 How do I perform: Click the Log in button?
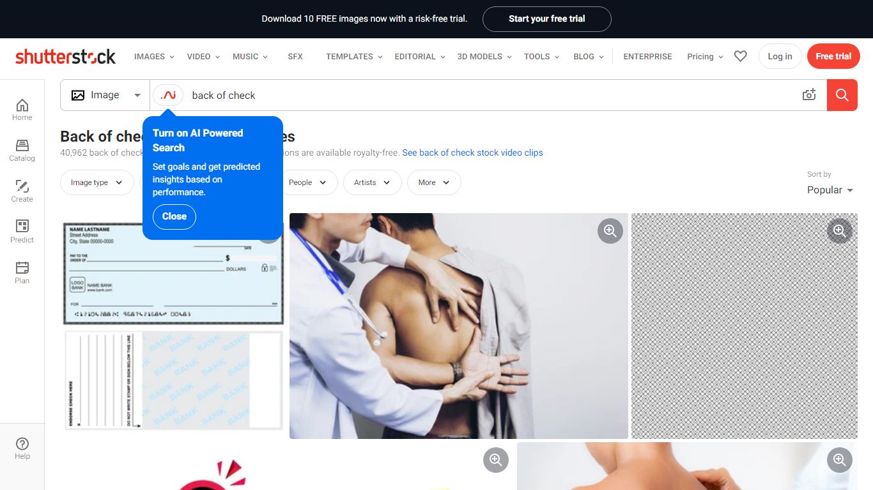(780, 56)
